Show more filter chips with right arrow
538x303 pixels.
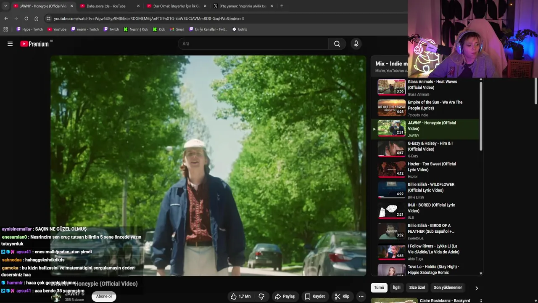tap(476, 288)
